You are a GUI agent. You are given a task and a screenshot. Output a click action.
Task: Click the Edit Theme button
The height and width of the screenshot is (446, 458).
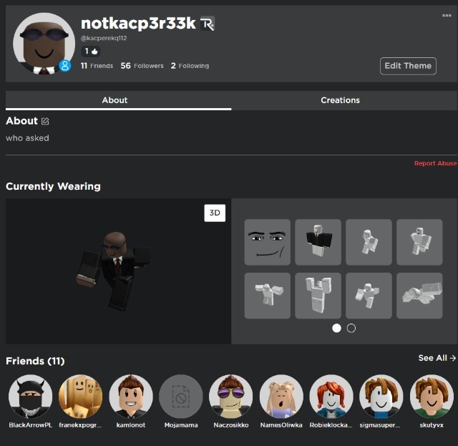coord(408,66)
